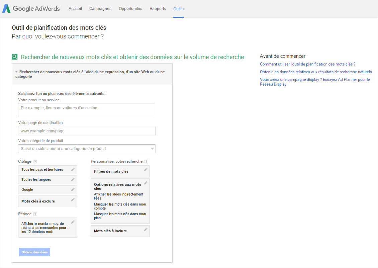Switch to the Opportunités tab
Screen dimensions: 378x268
click(x=130, y=9)
